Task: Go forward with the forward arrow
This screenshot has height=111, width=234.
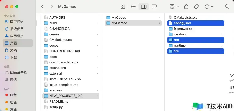Action: [x=52, y=7]
